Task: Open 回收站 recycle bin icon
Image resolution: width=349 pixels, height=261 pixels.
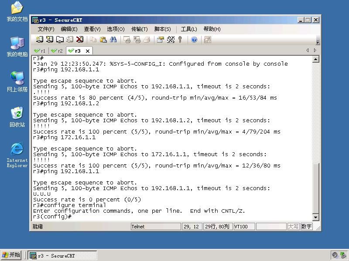Action: click(x=17, y=117)
